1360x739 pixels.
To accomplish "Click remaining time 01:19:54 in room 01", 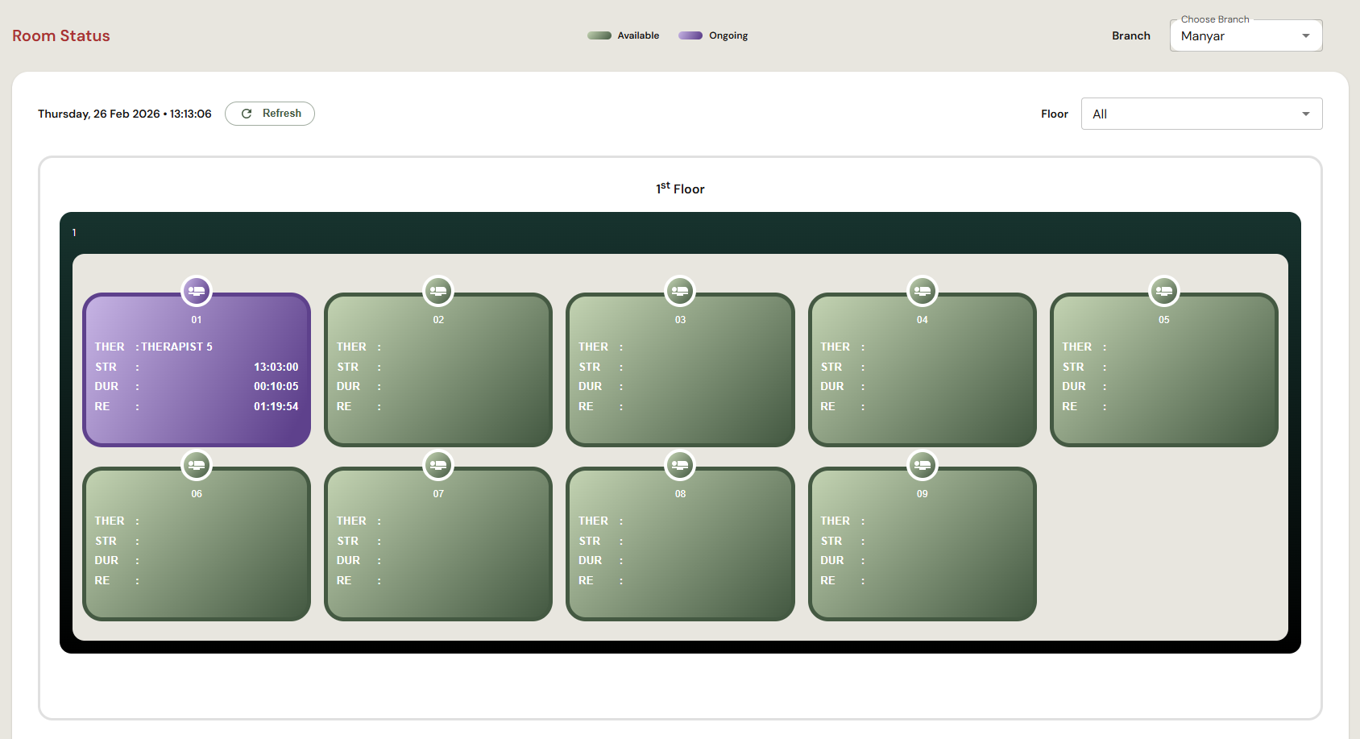I will [276, 406].
